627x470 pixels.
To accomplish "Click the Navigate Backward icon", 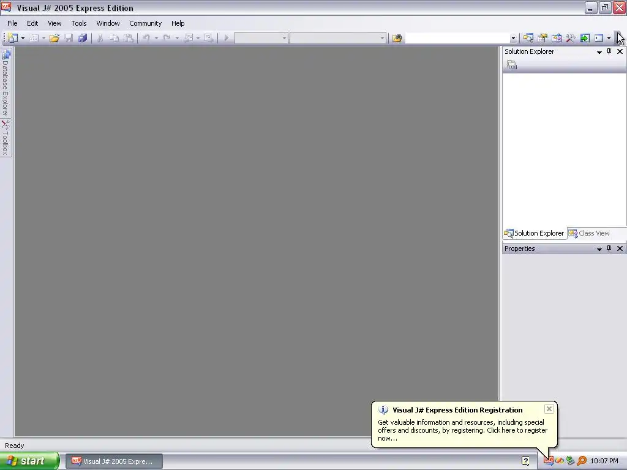I will point(189,38).
